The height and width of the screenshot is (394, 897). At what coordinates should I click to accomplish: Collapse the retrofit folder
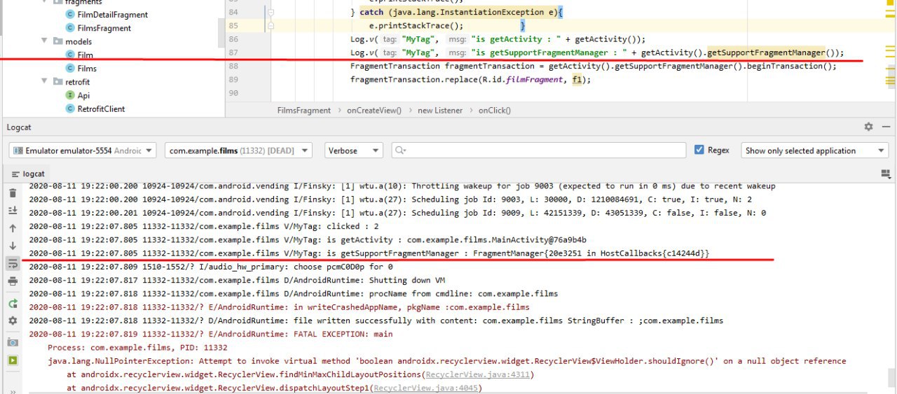(45, 82)
